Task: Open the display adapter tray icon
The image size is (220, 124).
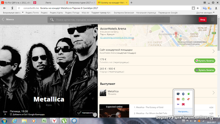Action: pyautogui.click(x=178, y=94)
